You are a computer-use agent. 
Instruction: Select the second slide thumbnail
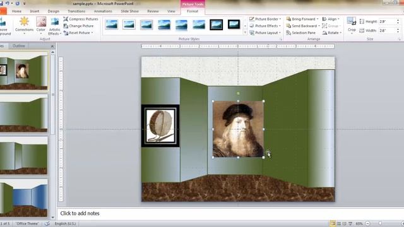[x=24, y=113]
